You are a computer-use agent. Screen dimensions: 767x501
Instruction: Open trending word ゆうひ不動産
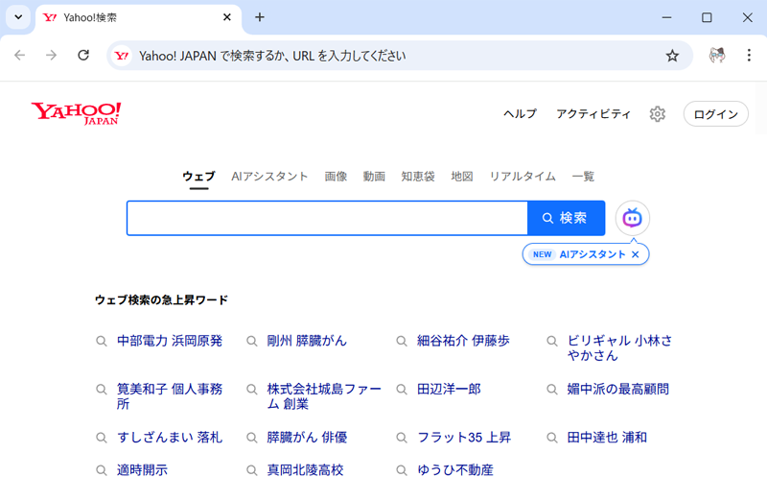[454, 470]
